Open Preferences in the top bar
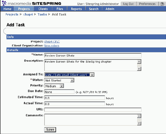The height and width of the screenshot is (134, 166). click(x=147, y=4)
